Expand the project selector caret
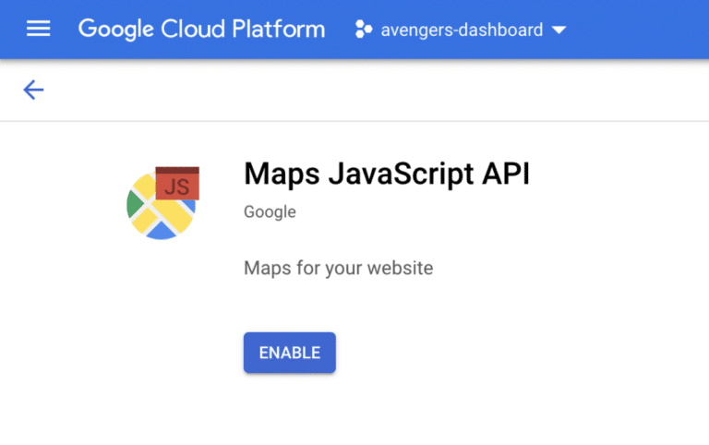The width and height of the screenshot is (709, 445). [x=559, y=30]
